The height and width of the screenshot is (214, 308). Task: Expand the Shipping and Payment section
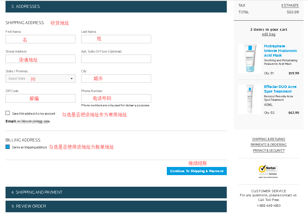[116, 192]
